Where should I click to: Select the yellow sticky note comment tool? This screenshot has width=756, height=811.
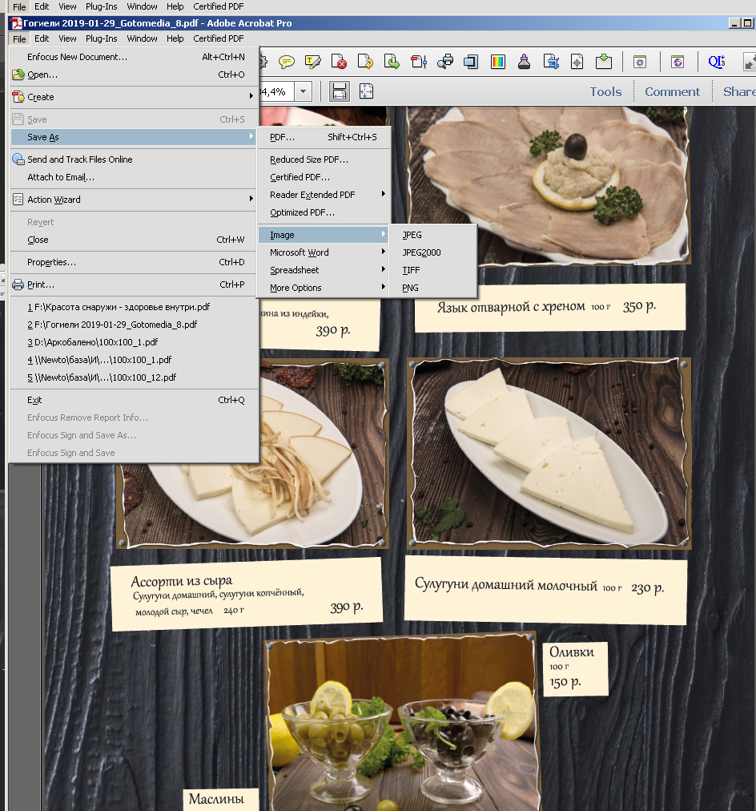(287, 62)
